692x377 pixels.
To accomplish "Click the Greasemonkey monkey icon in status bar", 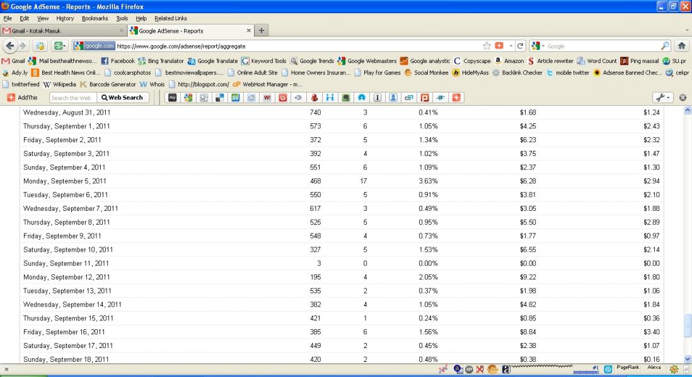I will click(x=493, y=369).
